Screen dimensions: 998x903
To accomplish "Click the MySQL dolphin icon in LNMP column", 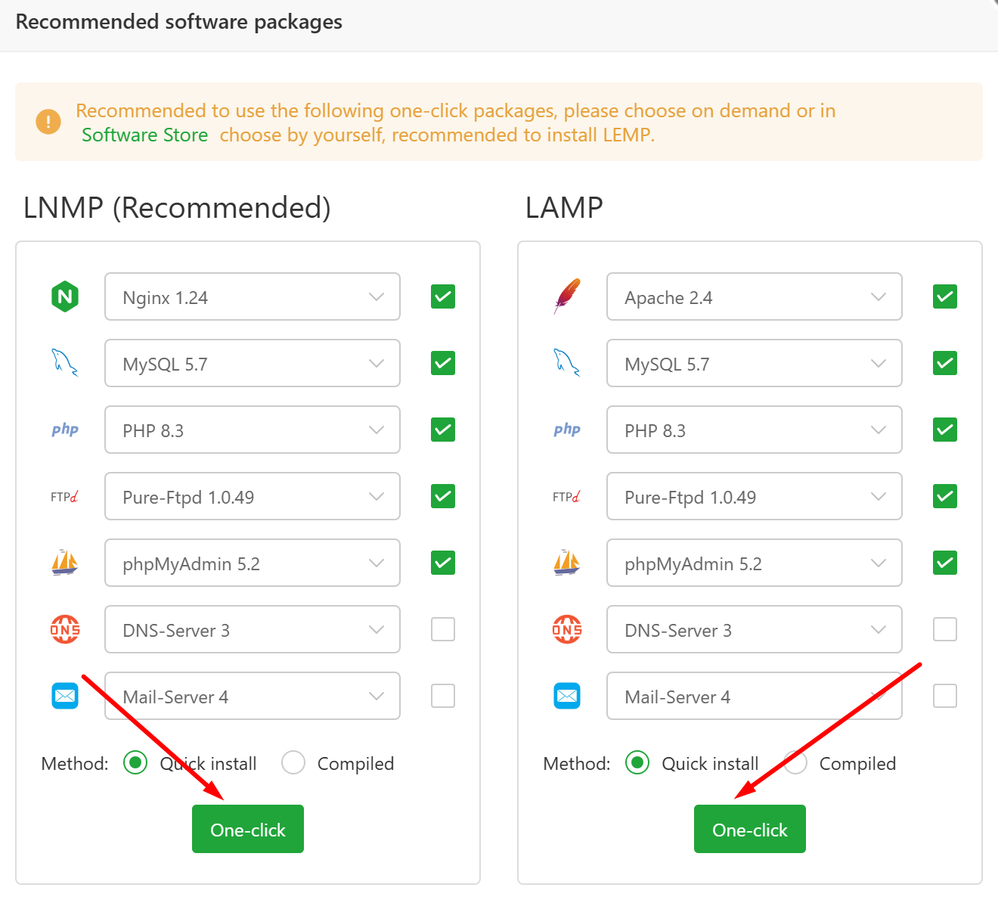I will point(65,363).
